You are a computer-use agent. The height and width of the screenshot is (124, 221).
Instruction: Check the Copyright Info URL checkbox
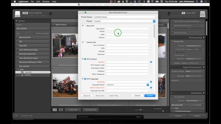(x=151, y=91)
